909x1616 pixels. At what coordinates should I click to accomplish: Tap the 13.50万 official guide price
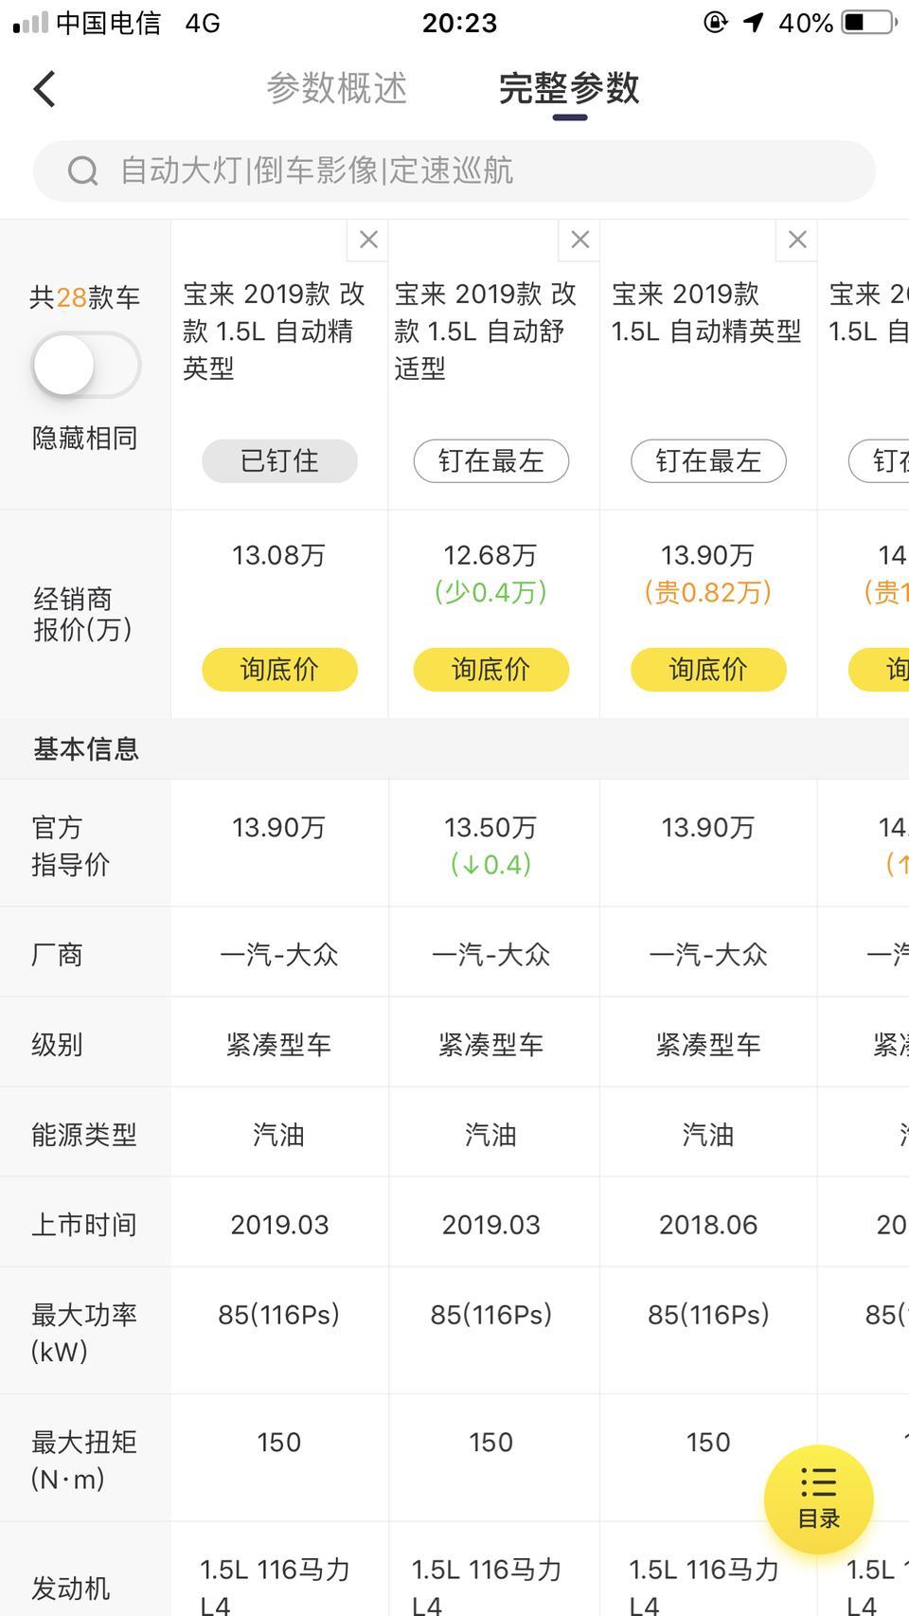coord(490,828)
